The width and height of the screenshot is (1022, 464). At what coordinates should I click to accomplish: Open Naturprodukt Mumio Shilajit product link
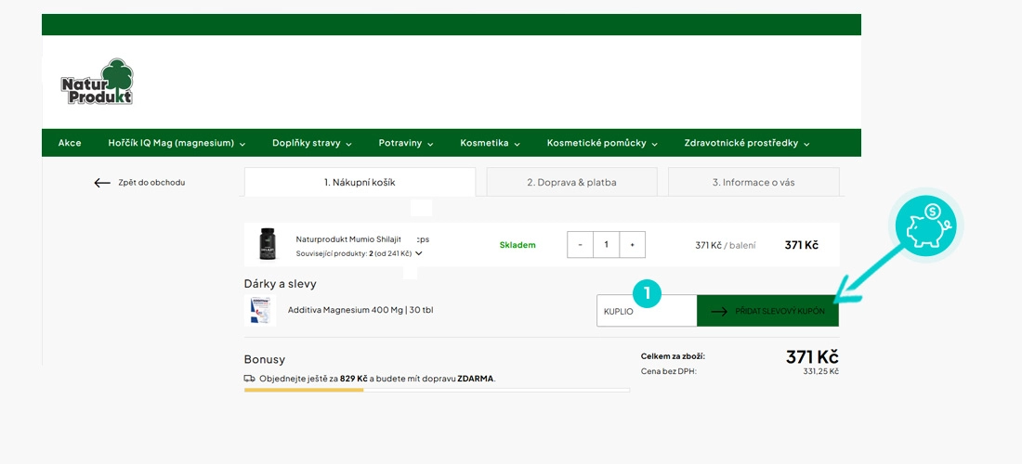click(x=362, y=238)
